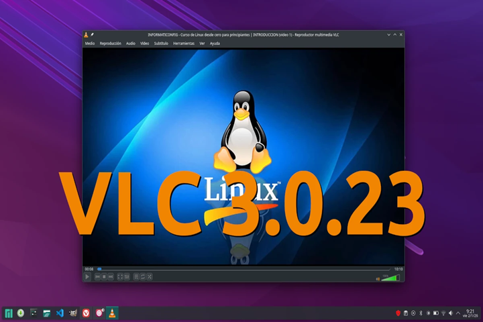Mute audio via VLC speaker icon

coord(378,279)
